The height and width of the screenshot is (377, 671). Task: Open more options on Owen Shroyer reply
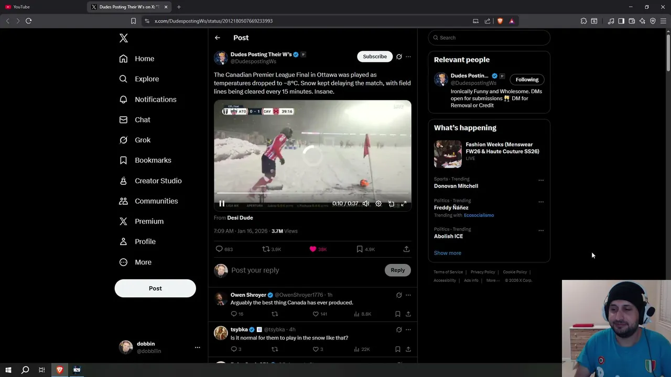click(x=408, y=295)
